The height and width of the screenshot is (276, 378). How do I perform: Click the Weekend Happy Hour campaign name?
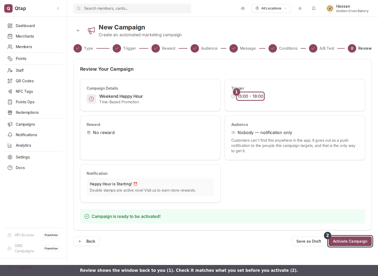[121, 96]
